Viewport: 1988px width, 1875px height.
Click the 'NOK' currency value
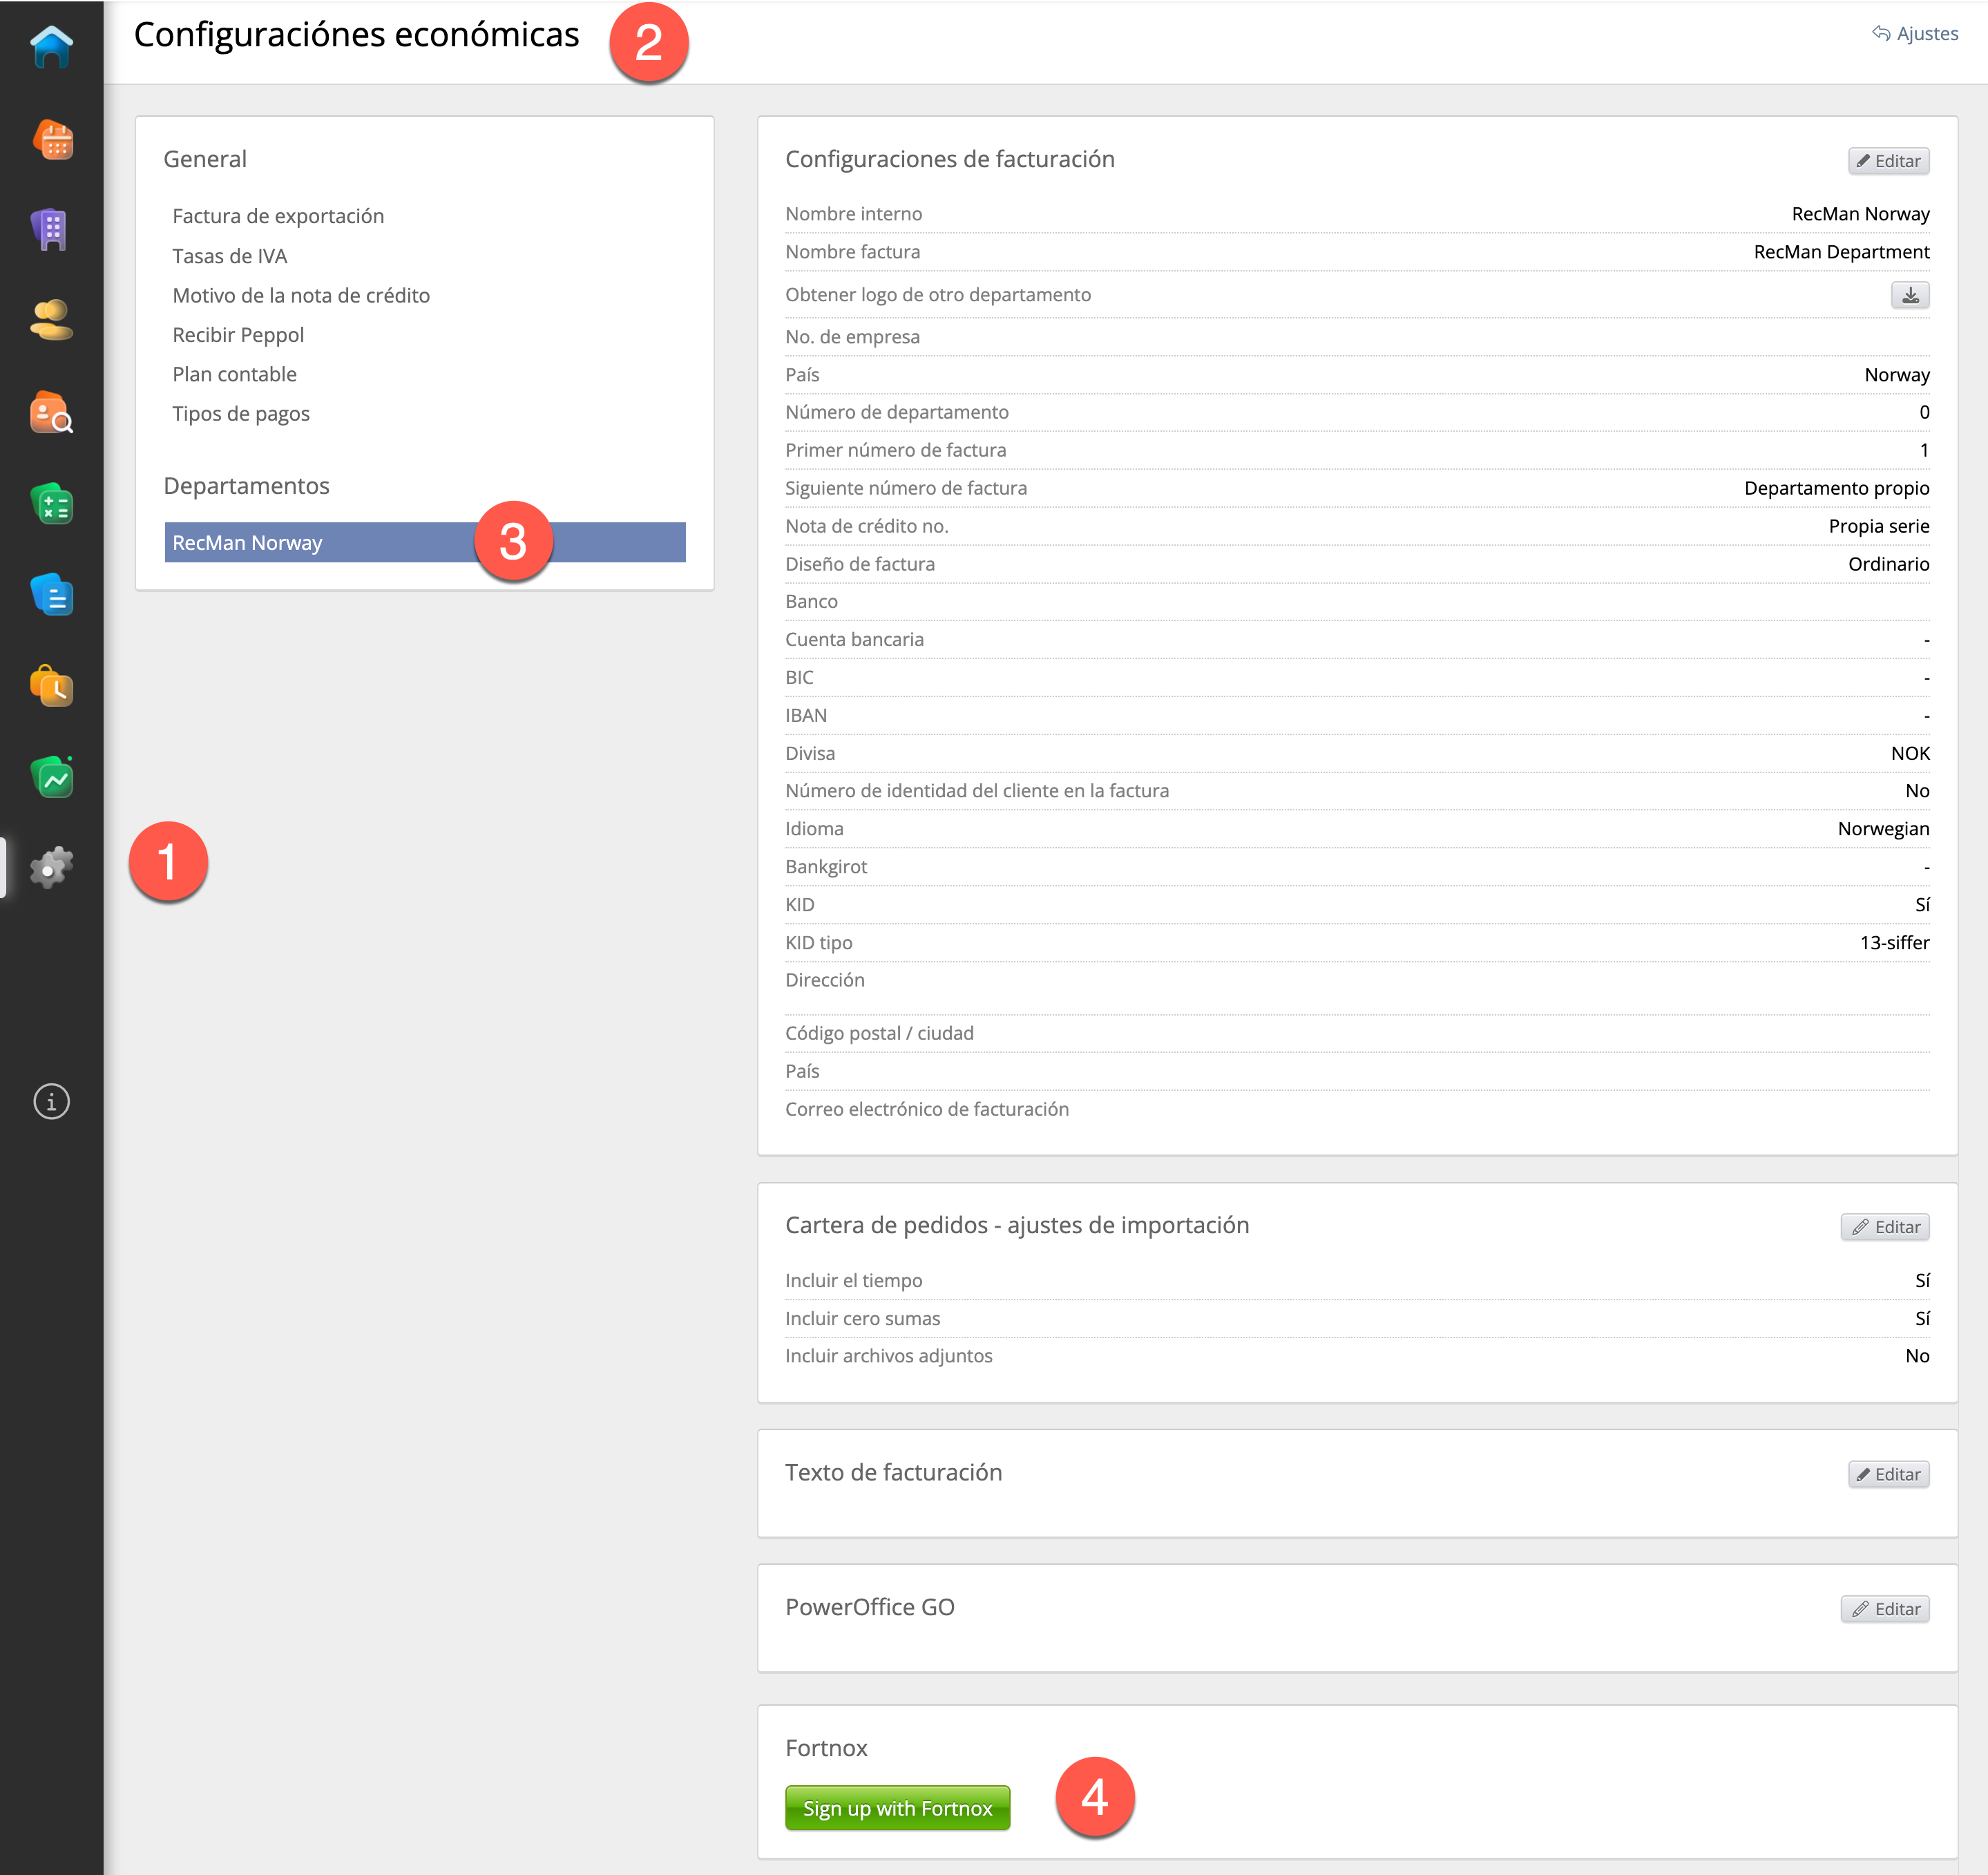[1909, 753]
